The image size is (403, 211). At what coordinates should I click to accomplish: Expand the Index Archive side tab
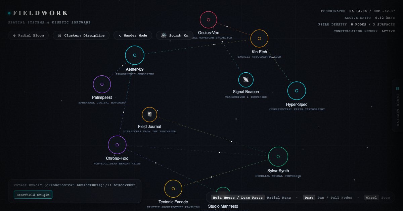(x=398, y=105)
